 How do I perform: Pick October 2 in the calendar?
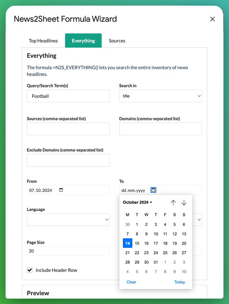point(146,224)
